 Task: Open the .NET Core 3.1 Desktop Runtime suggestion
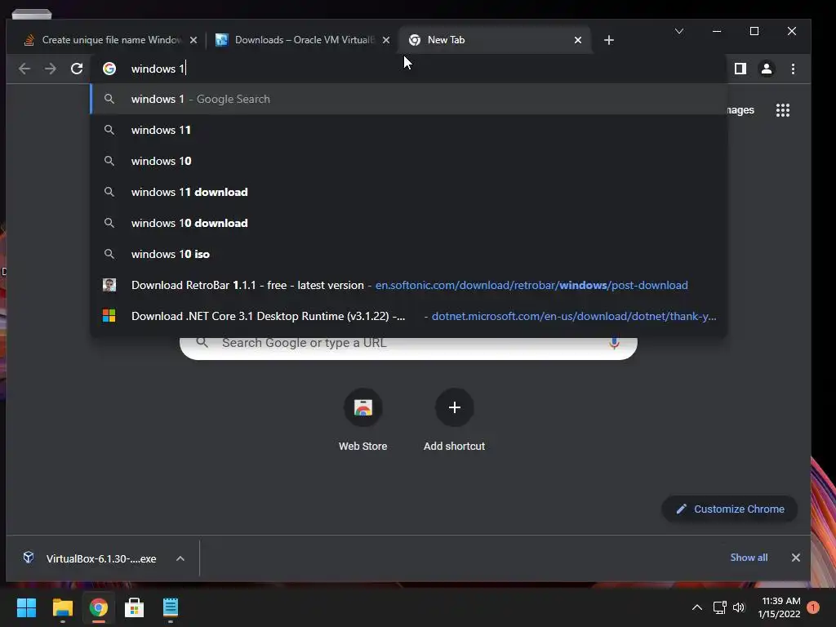[409, 316]
